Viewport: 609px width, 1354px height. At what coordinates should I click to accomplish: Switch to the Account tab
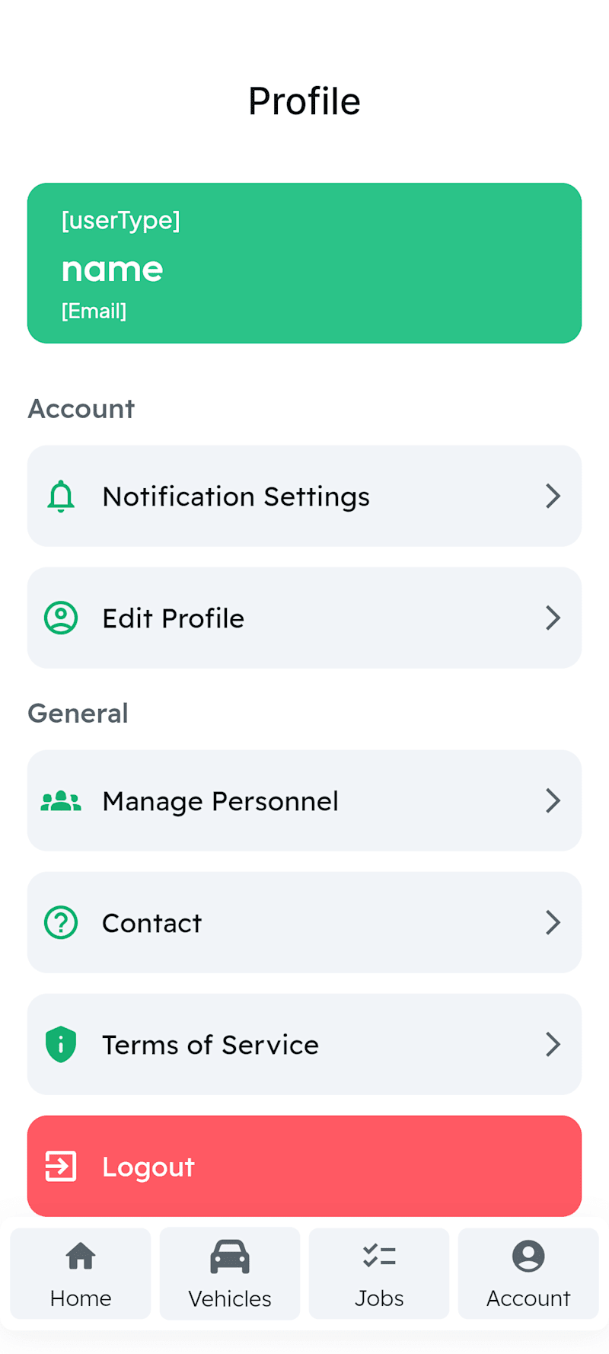[x=528, y=1273]
